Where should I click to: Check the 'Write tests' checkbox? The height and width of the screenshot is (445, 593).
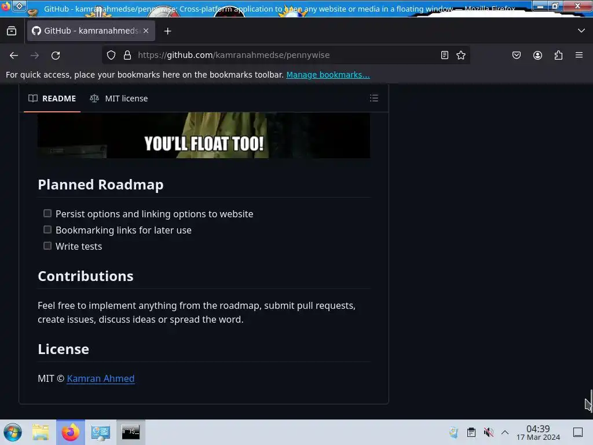[x=47, y=246]
